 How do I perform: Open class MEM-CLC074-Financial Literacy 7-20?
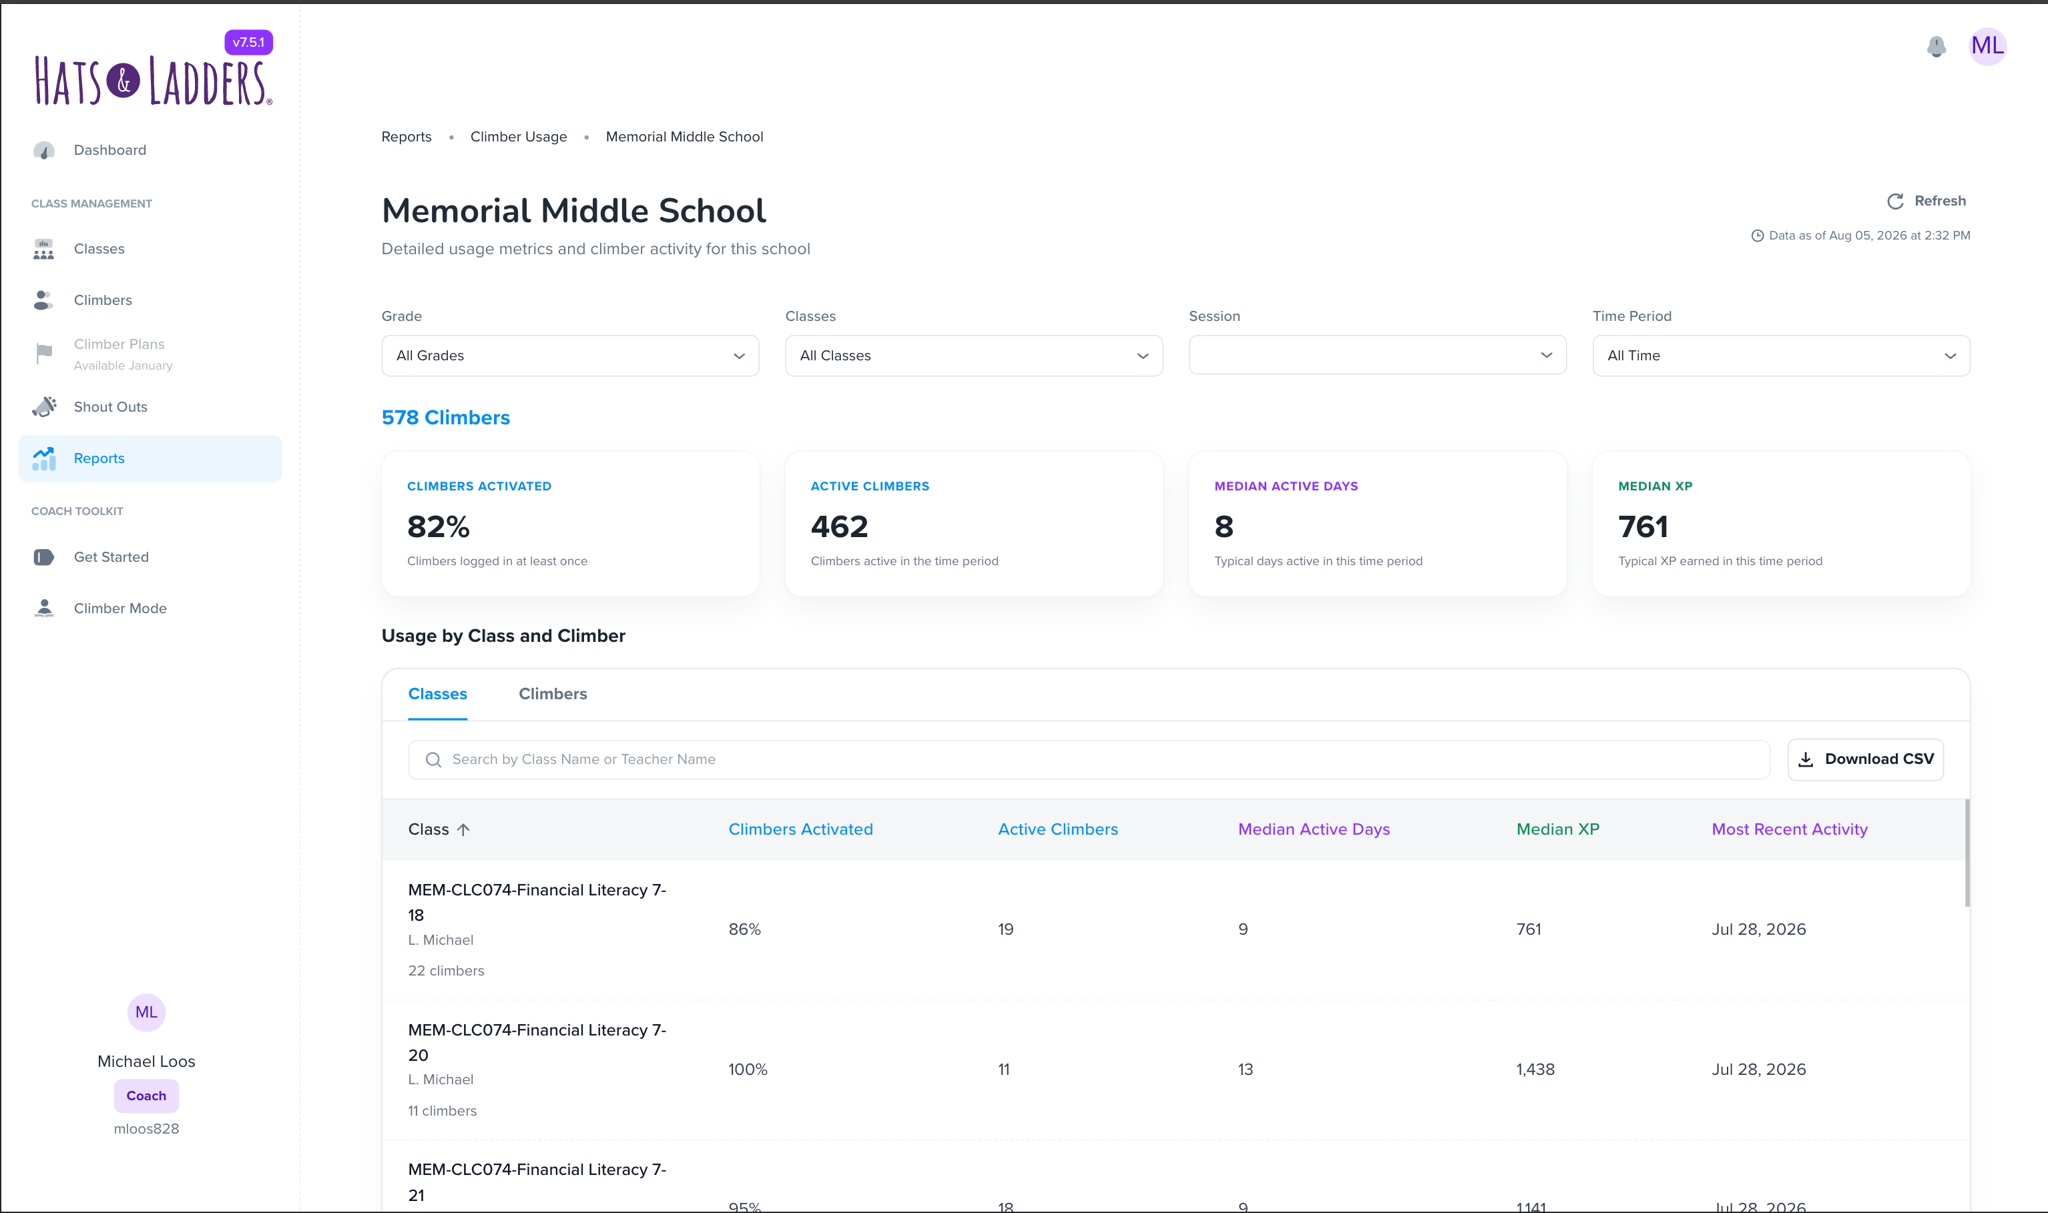point(537,1042)
